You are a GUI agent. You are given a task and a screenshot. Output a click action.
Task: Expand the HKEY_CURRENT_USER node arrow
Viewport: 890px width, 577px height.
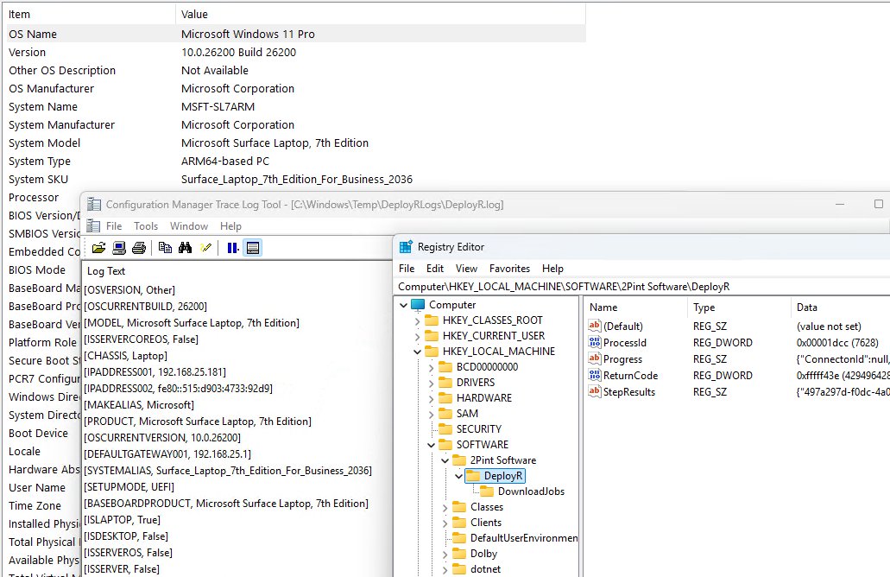click(417, 336)
